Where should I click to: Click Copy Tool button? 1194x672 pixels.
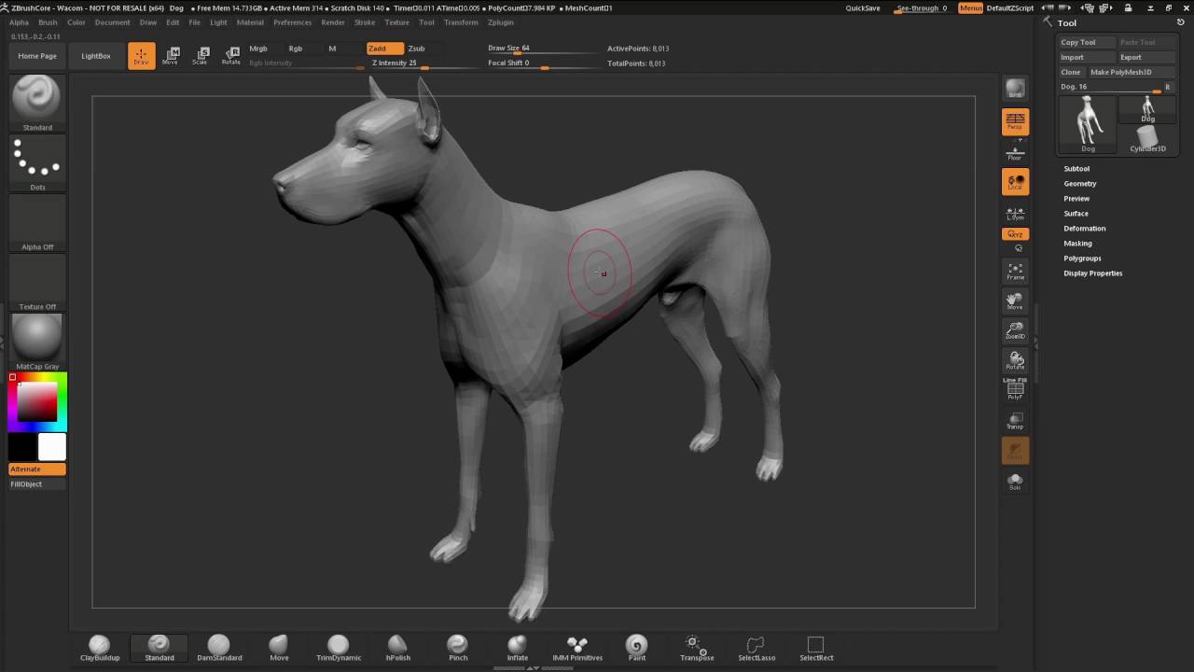pos(1087,42)
